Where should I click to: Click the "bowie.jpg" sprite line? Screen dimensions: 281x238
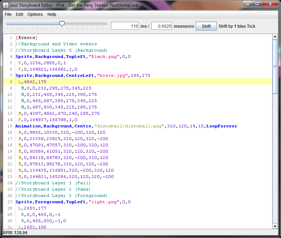point(83,75)
